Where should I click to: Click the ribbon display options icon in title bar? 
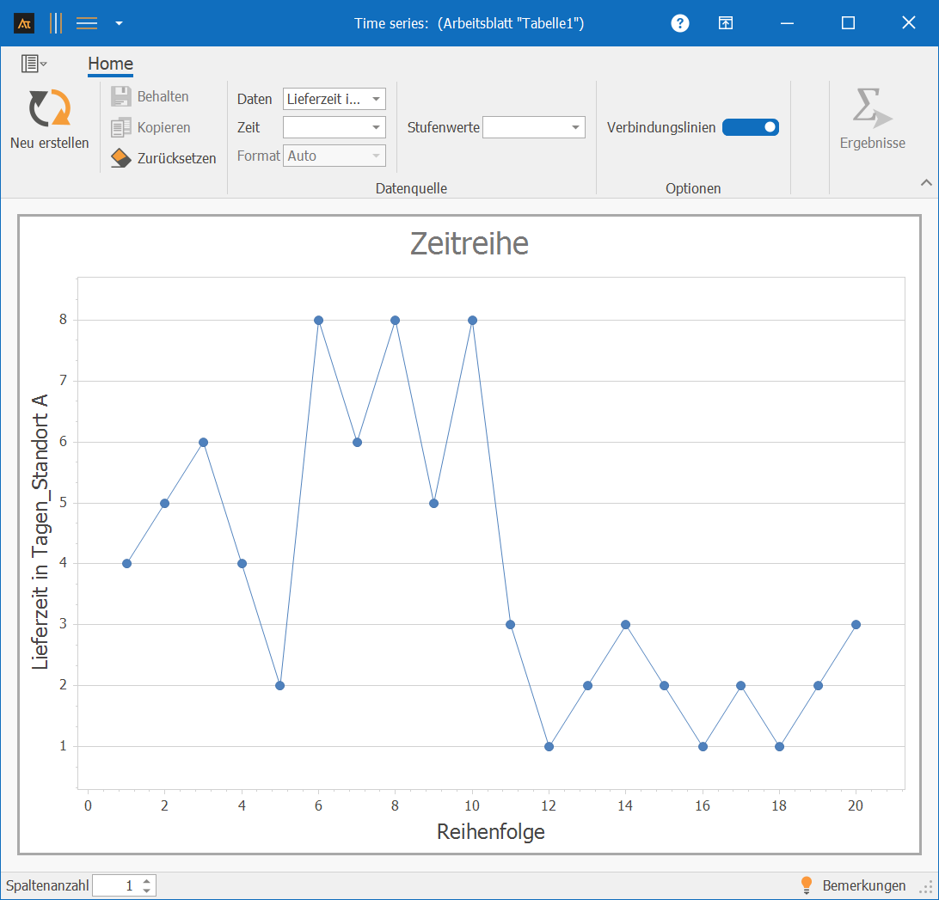[726, 23]
